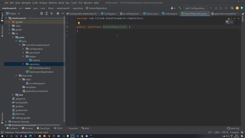This screenshot has height=138, width=245.
Task: Open the File menu
Action: (x=7, y=3)
